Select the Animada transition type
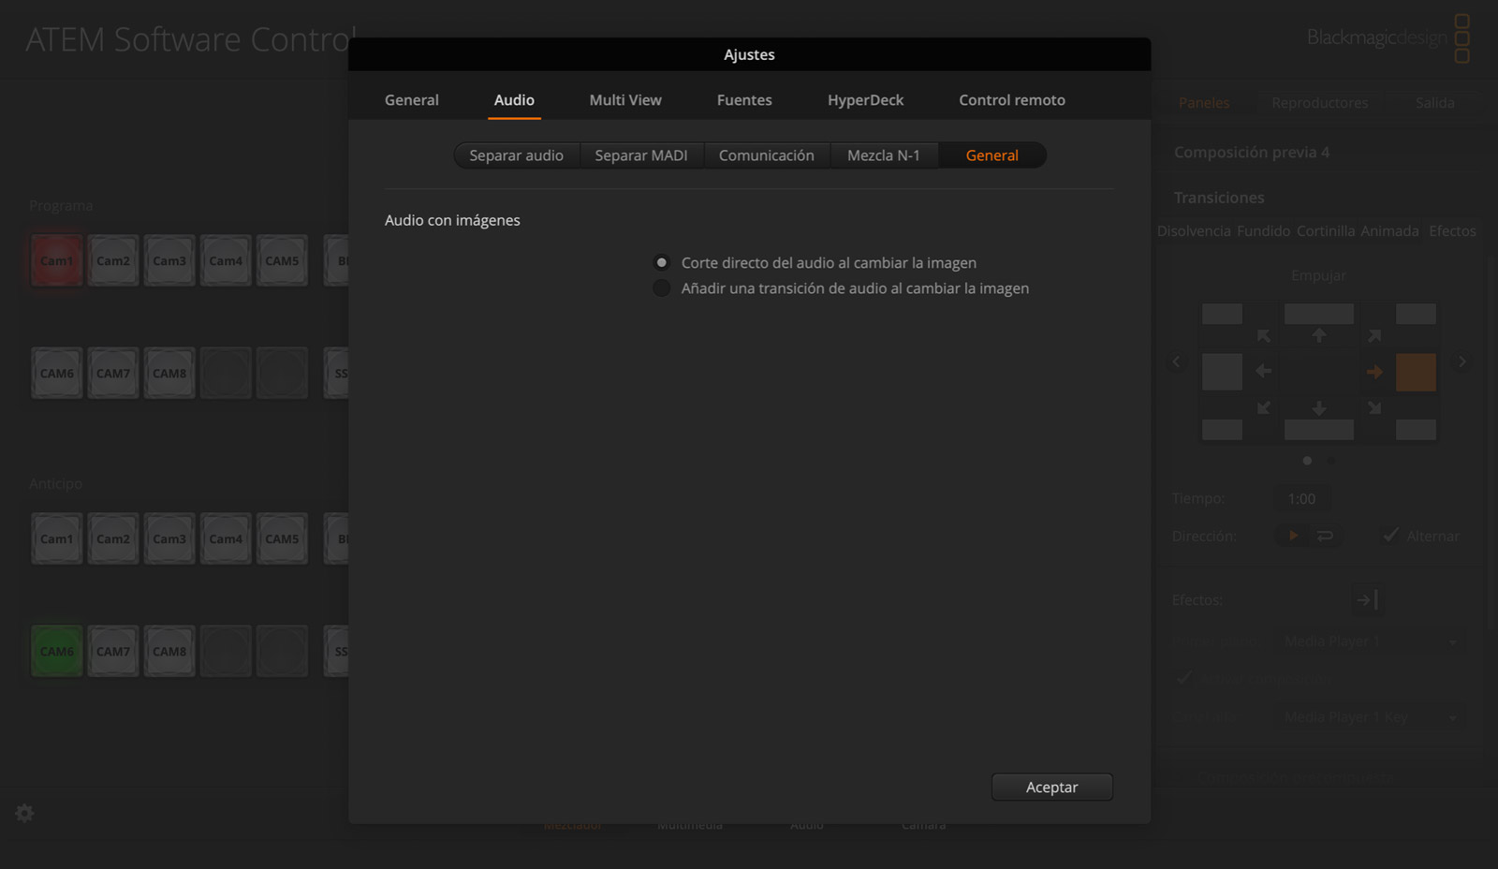The height and width of the screenshot is (869, 1498). coord(1389,231)
